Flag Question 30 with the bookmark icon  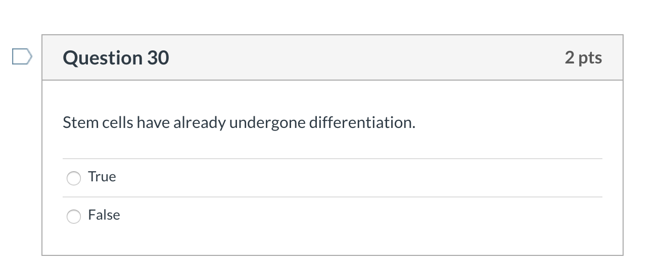[22, 57]
